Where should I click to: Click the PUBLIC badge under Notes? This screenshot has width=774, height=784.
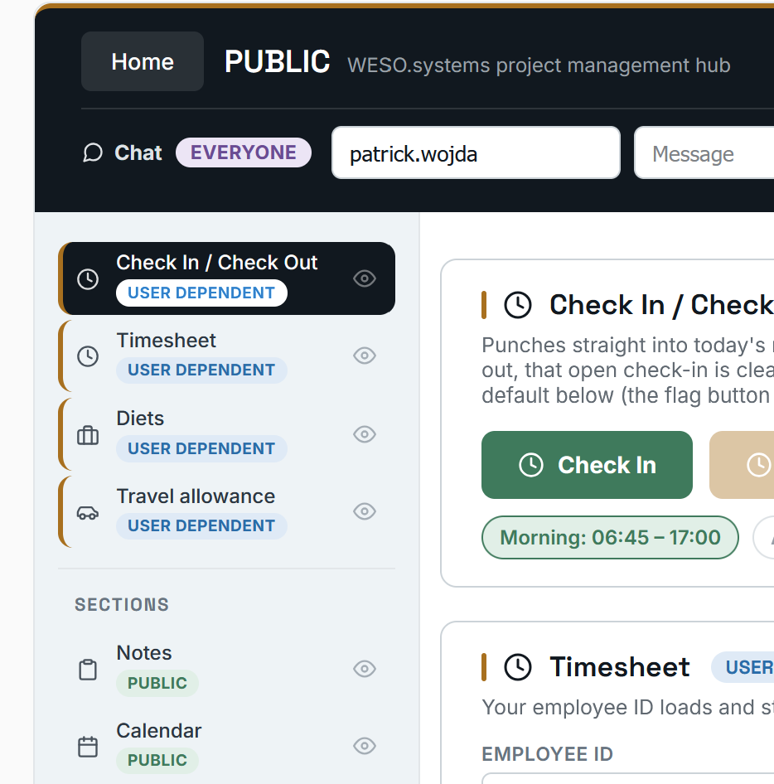[x=157, y=683]
